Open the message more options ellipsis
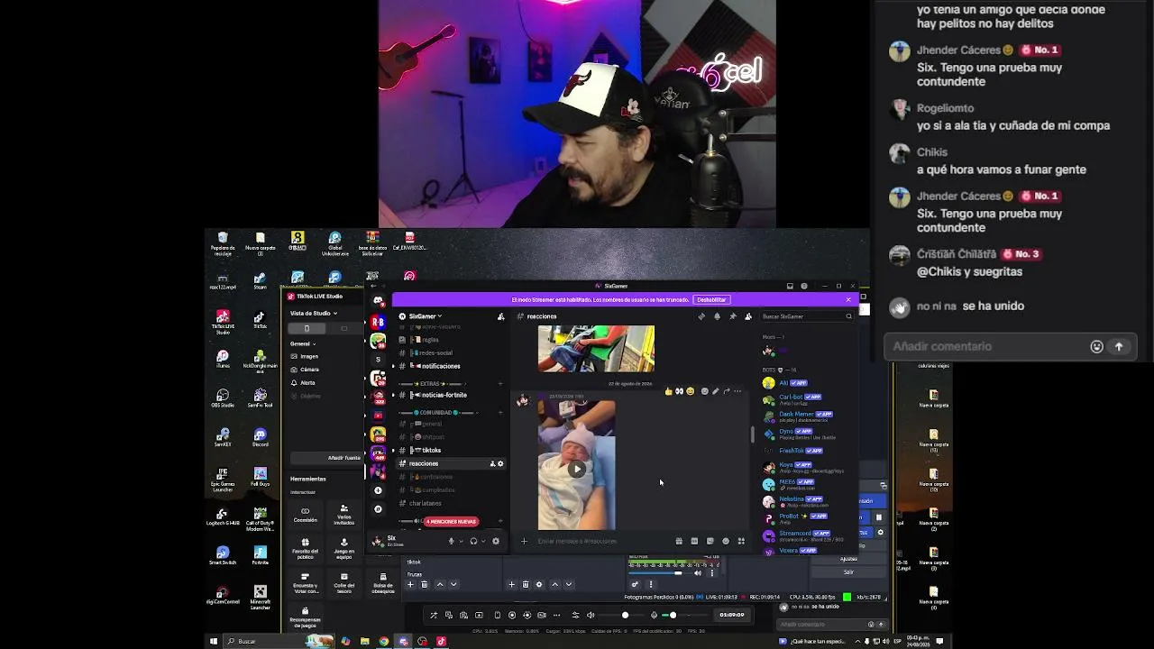Viewport: 1154px width, 649px height. click(737, 391)
